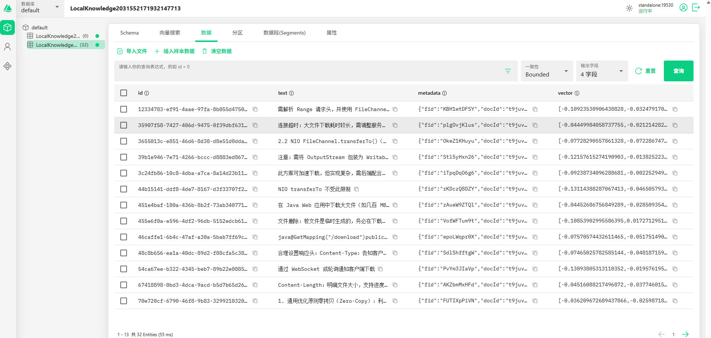Click the logout icon in the top right
Screen dimensions: 711x338
coord(697,7)
